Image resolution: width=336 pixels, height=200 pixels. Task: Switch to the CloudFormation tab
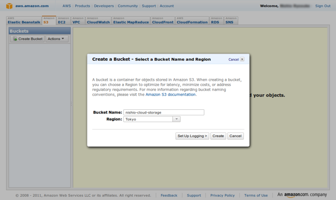coord(192,21)
